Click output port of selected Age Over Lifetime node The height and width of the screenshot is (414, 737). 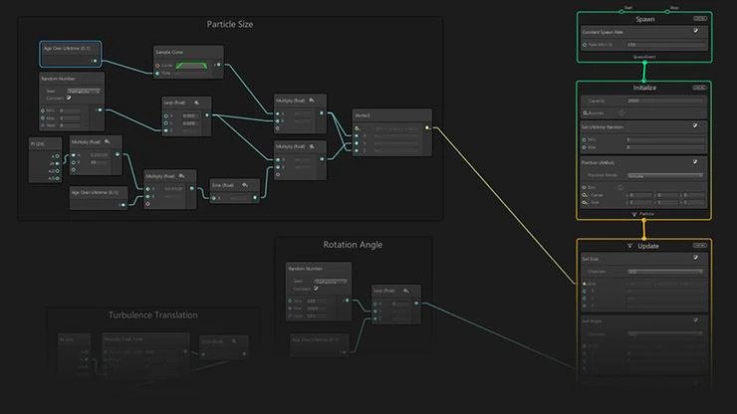pos(95,61)
